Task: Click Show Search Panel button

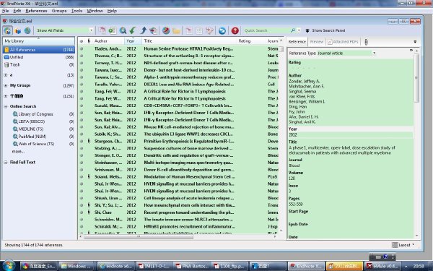Action: (325, 30)
